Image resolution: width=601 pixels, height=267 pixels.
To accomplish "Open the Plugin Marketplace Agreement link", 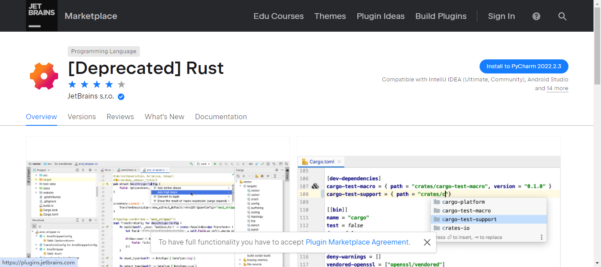I will [x=357, y=242].
